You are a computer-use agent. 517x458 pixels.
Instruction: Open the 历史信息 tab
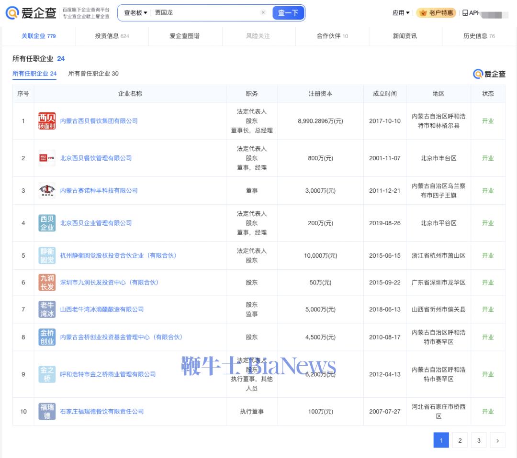[x=479, y=36]
